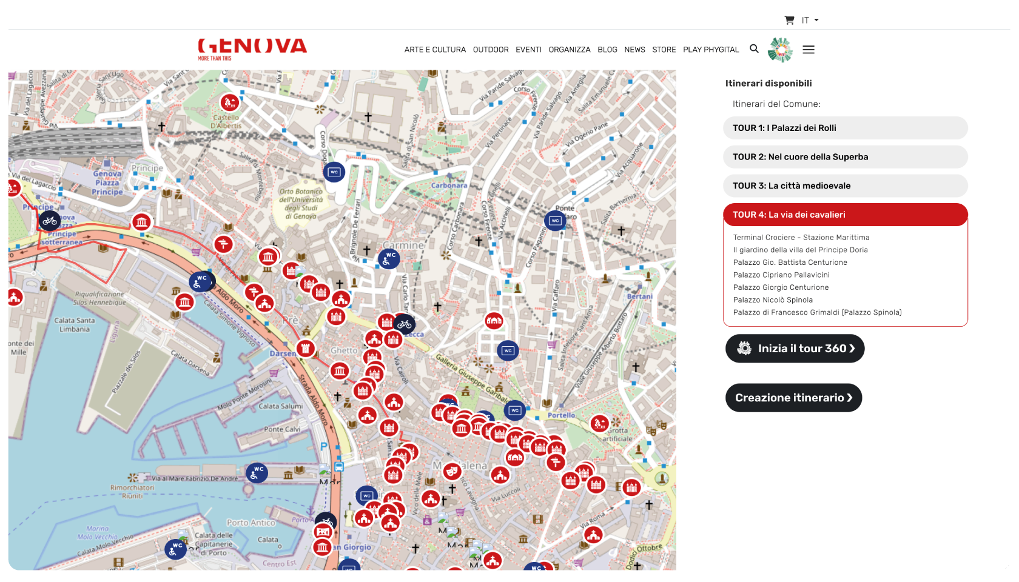1019x582 pixels.
Task: Select WC marker at Ponte Caffaro
Action: point(555,221)
